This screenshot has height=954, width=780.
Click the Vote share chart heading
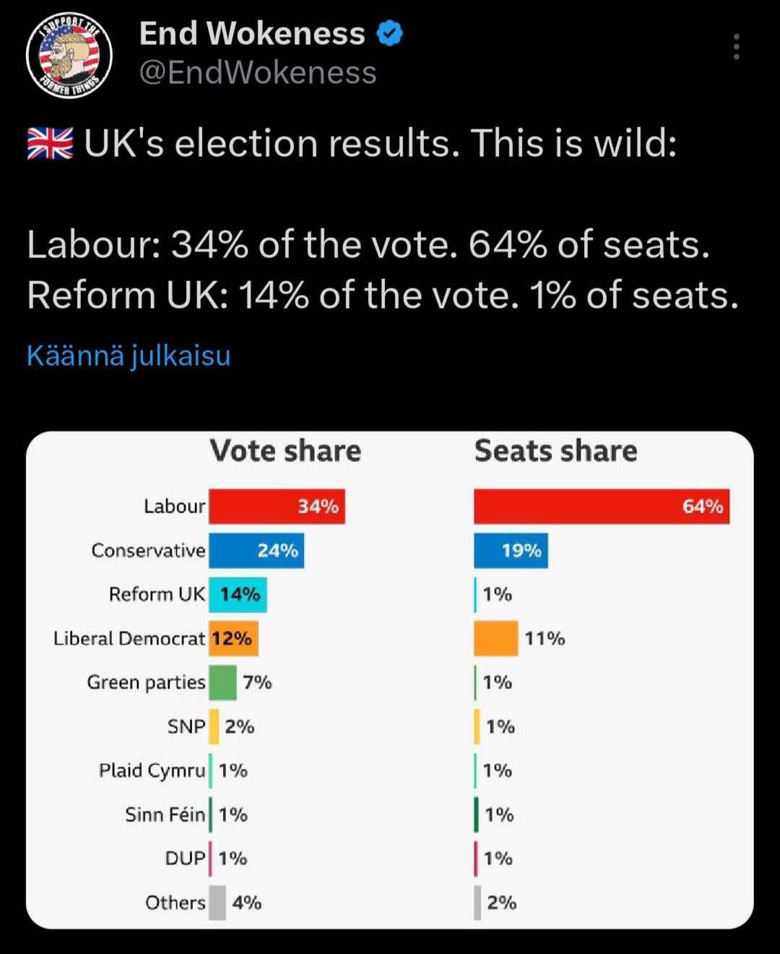(285, 451)
